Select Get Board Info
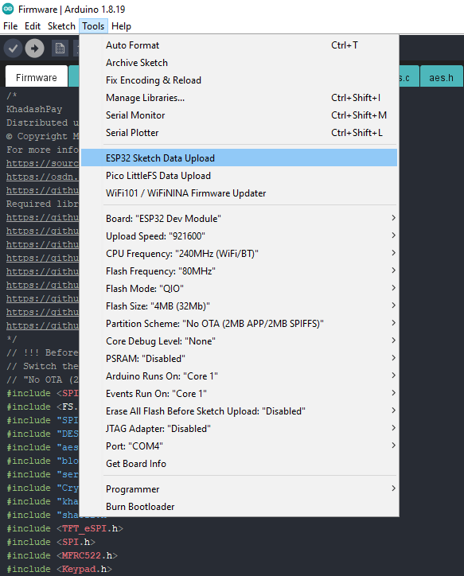 240,464
